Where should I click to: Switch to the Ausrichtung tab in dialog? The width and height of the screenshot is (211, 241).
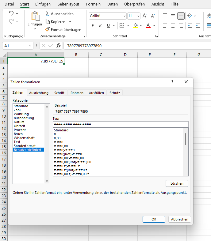coord(39,93)
